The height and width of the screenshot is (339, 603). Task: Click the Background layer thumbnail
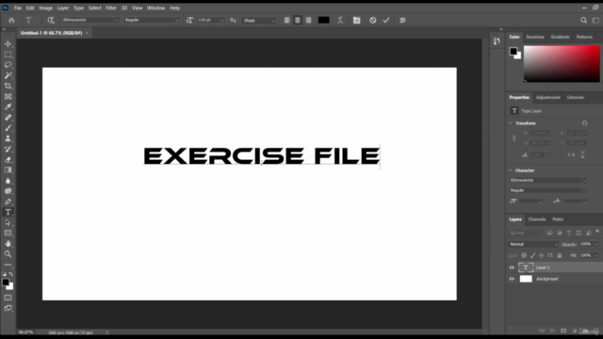coord(526,279)
